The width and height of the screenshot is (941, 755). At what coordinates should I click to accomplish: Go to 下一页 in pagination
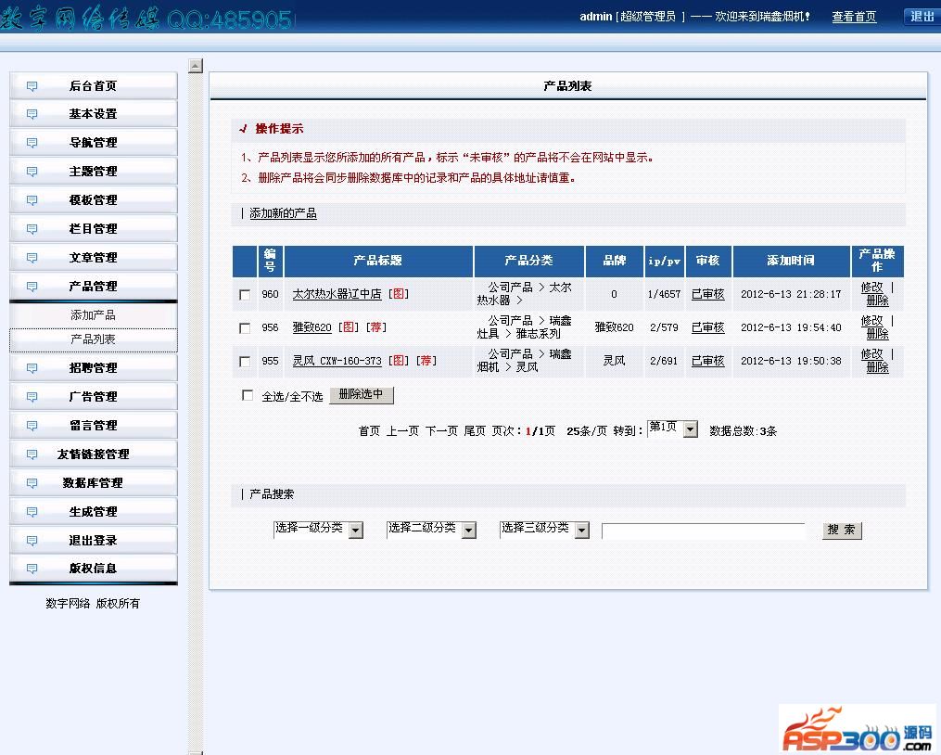tap(441, 431)
